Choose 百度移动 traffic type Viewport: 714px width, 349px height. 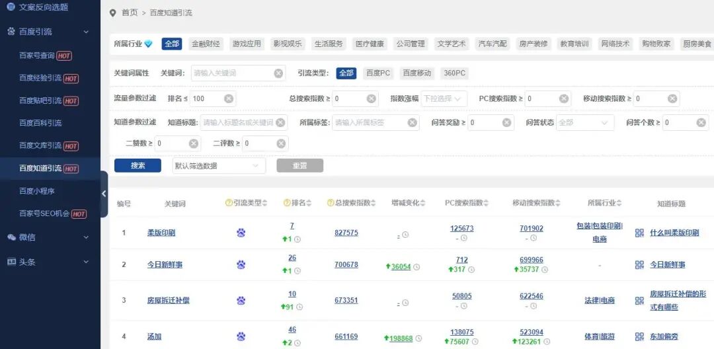coord(417,73)
